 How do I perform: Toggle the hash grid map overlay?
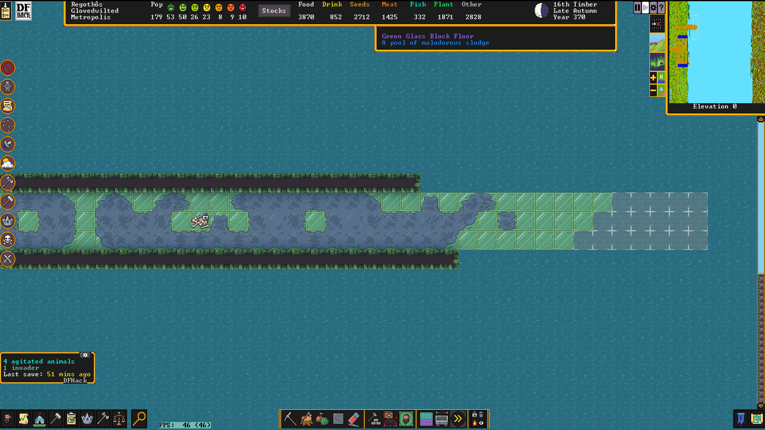pyautogui.click(x=661, y=77)
